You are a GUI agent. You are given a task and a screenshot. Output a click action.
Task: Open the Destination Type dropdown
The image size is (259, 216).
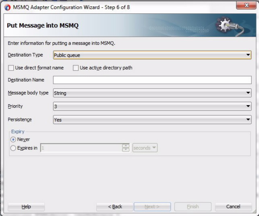[152, 55]
